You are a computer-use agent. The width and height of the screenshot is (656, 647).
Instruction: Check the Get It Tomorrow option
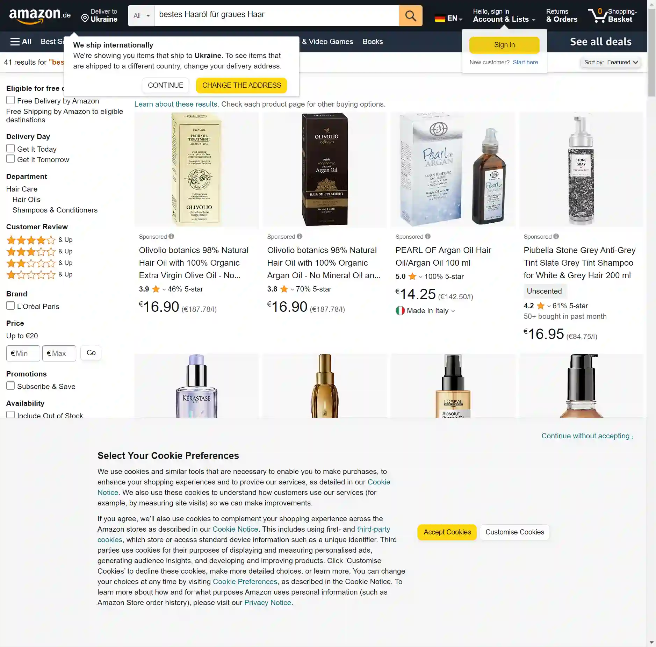(x=10, y=159)
